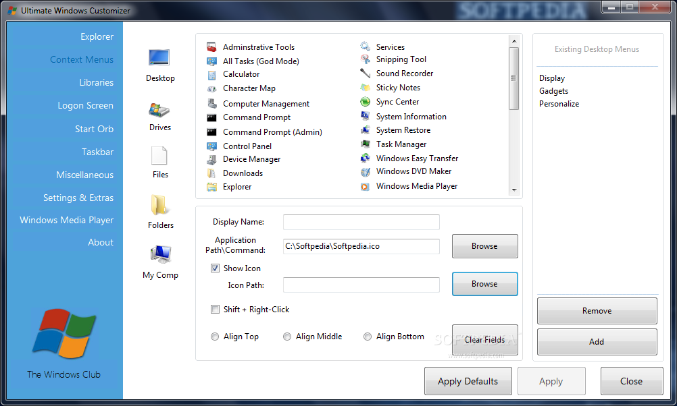Image resolution: width=677 pixels, height=406 pixels.
Task: Enable the Shift + Right-Click checkbox
Action: 215,309
